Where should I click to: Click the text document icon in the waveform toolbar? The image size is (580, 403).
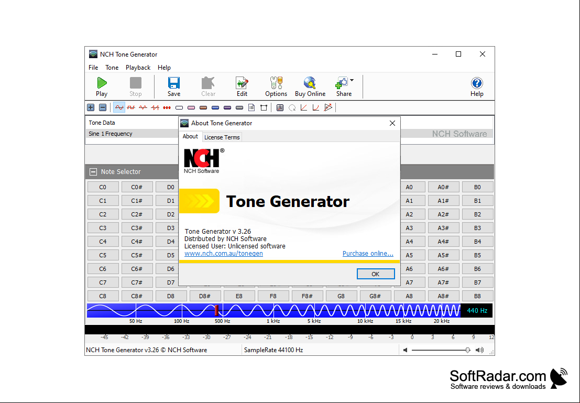click(x=251, y=107)
